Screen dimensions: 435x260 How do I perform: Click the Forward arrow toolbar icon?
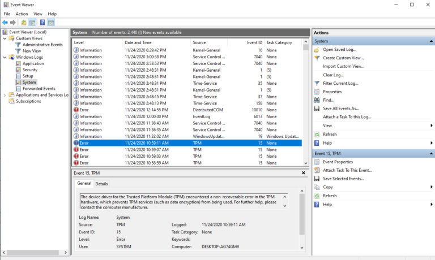pyautogui.click(x=13, y=23)
